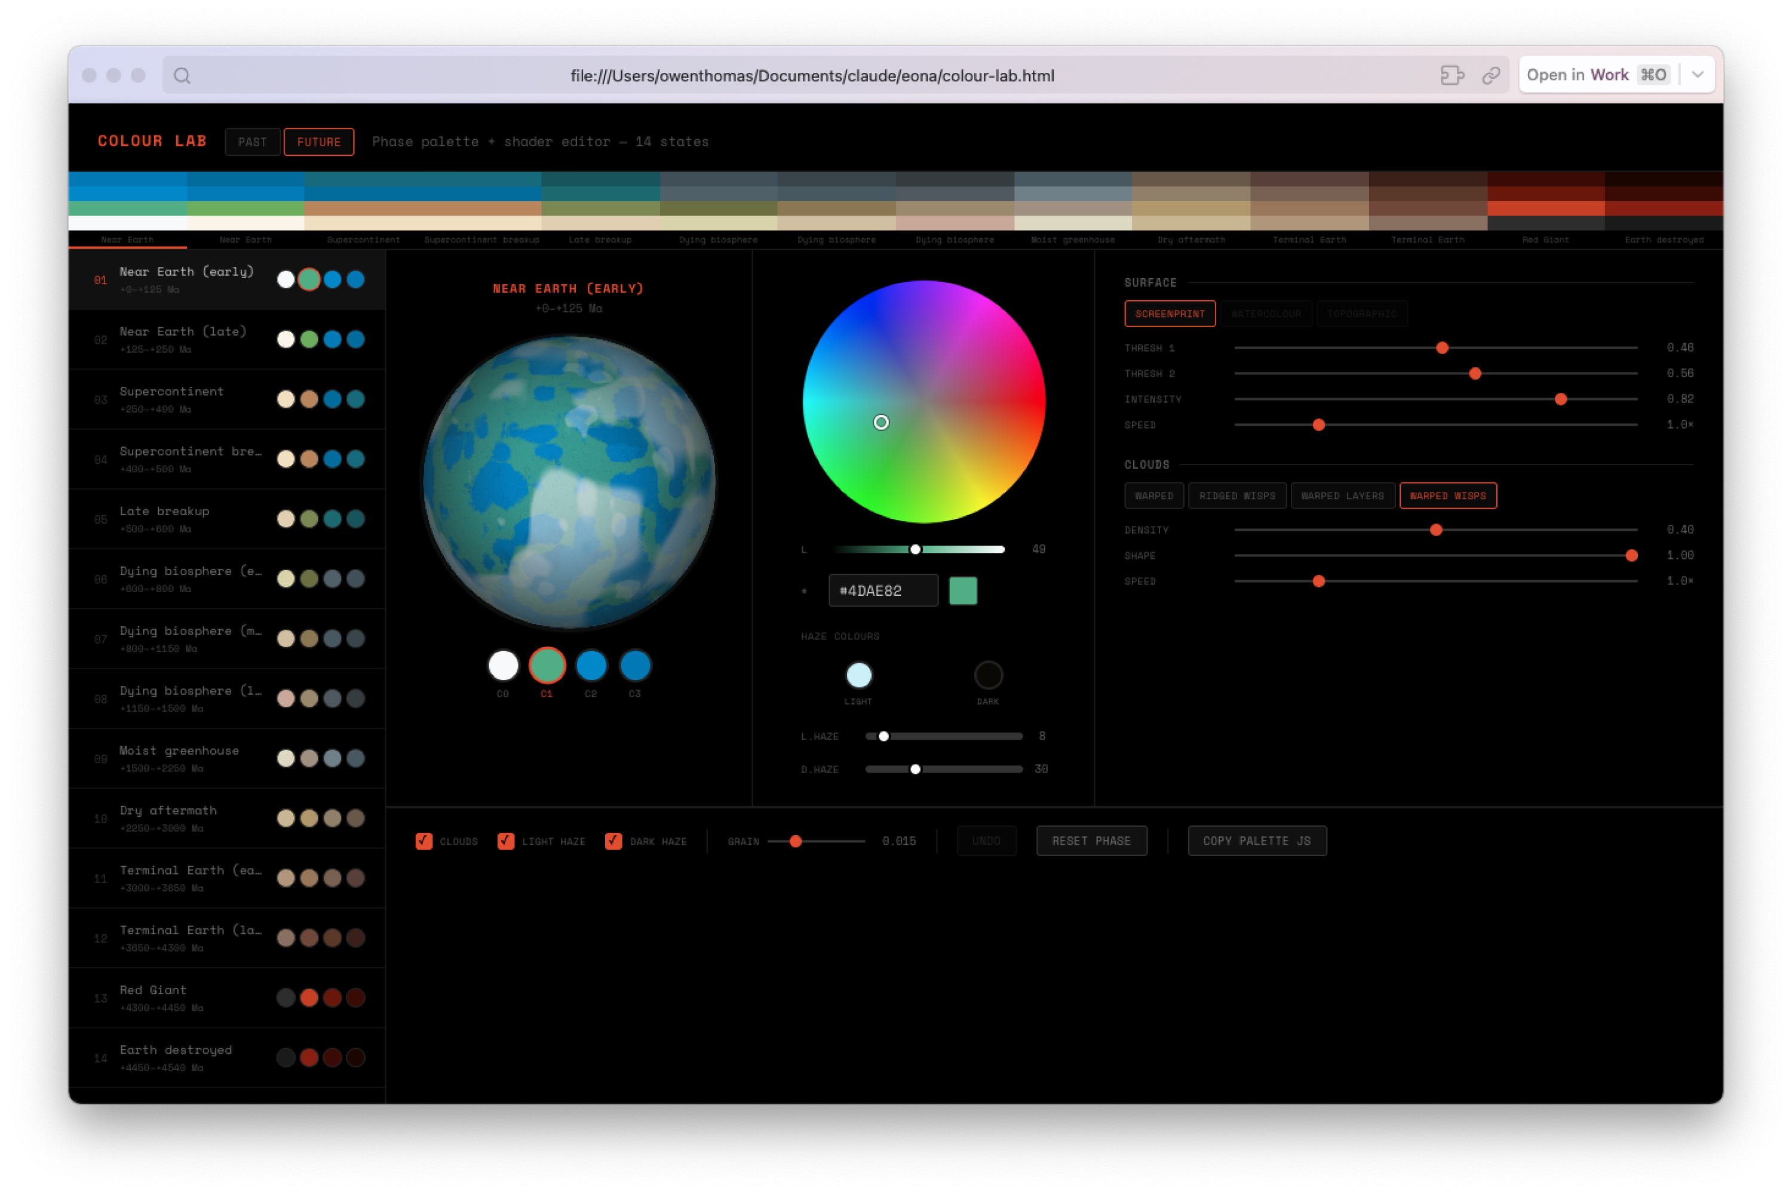Expand the Open in Work dropdown arrow

1698,75
